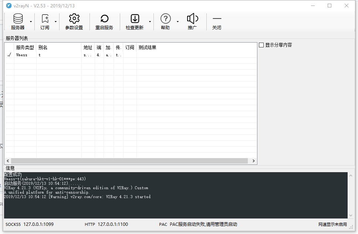Select the Vmess server row

point(131,55)
